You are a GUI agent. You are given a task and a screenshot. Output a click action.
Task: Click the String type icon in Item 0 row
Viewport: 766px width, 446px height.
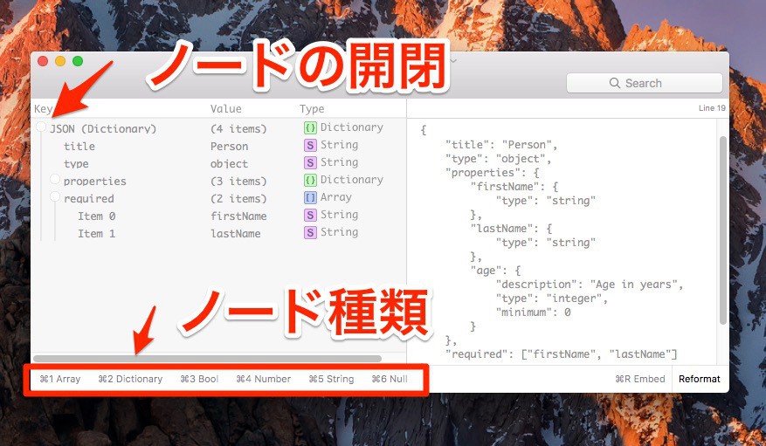[310, 216]
